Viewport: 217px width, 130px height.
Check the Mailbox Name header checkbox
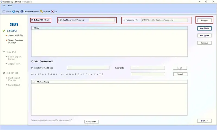[x=33, y=82]
